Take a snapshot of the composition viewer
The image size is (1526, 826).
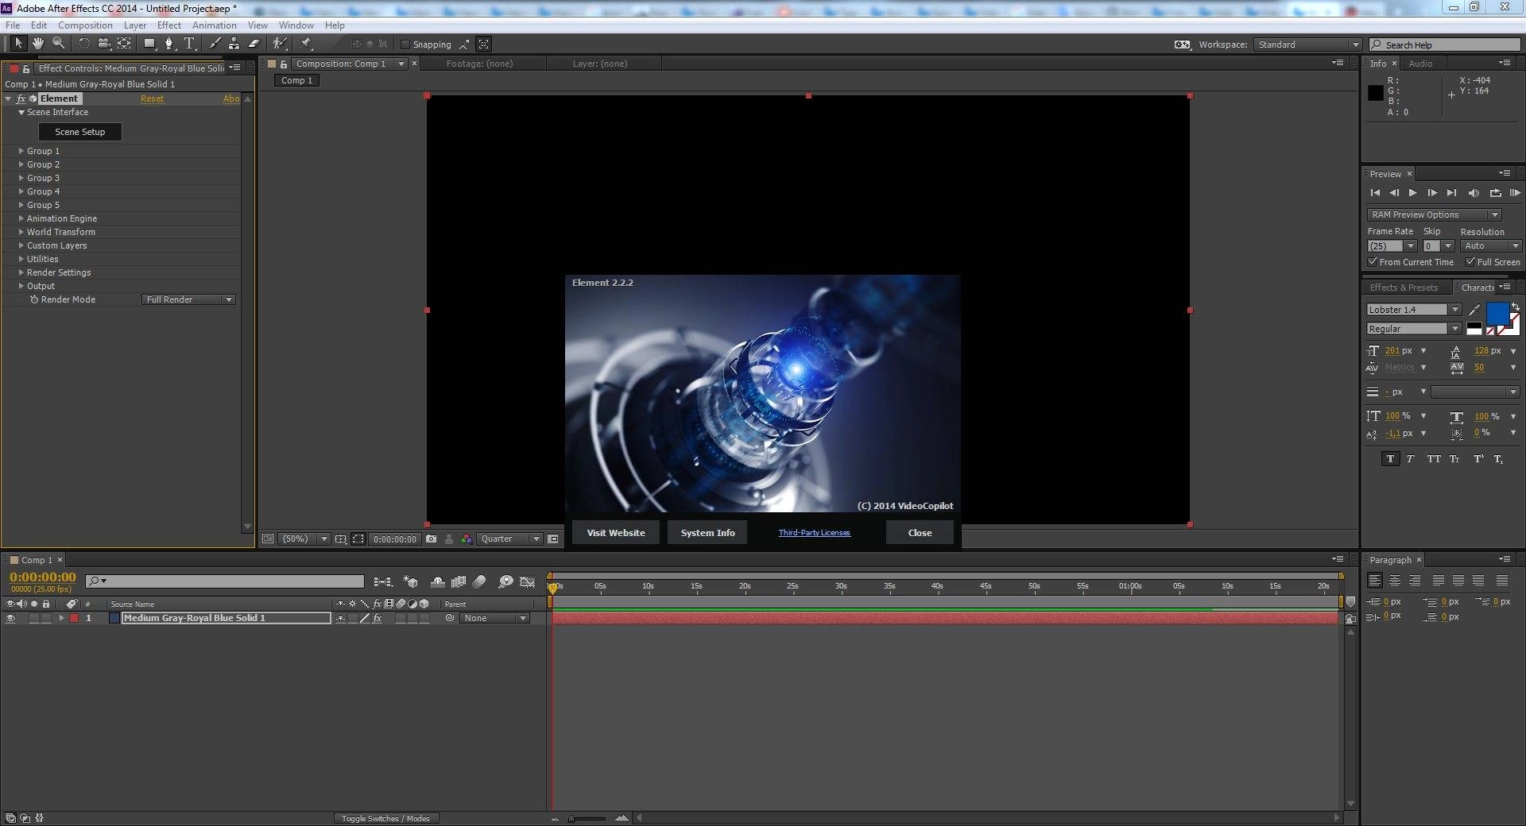[x=431, y=538]
